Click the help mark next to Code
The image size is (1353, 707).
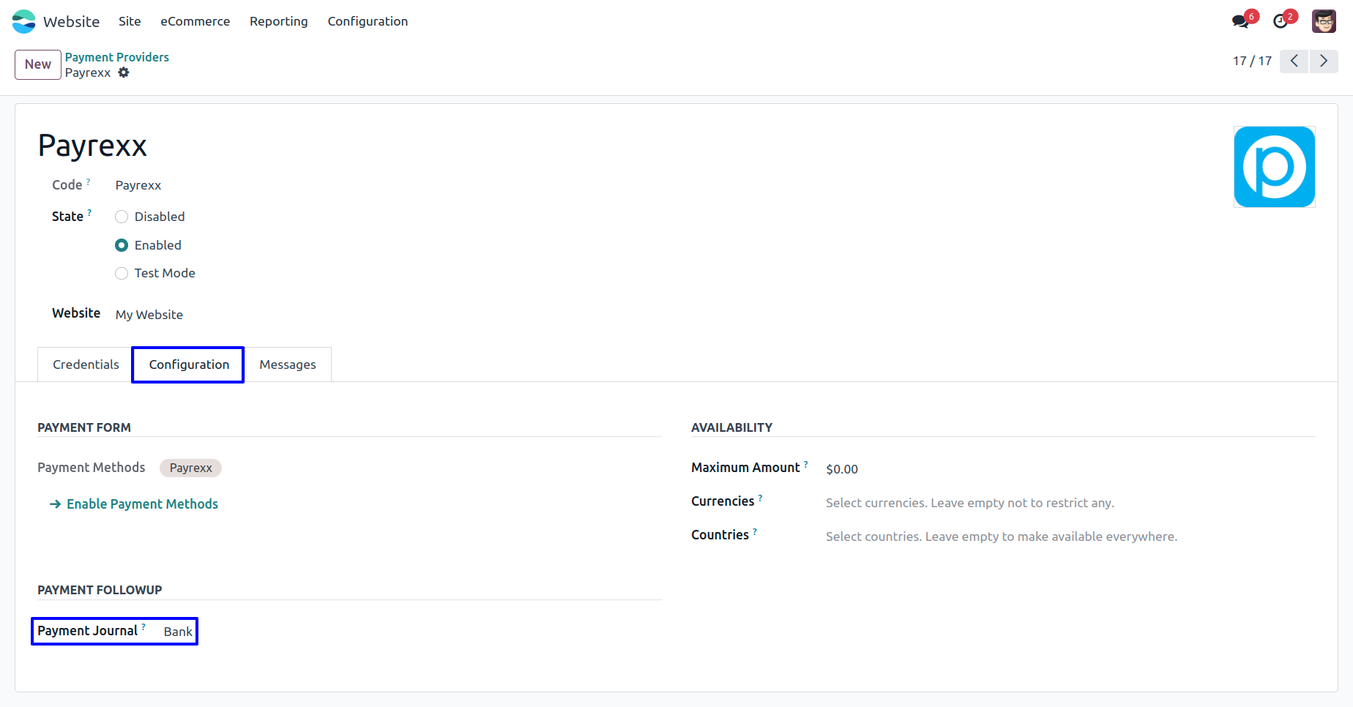point(89,181)
